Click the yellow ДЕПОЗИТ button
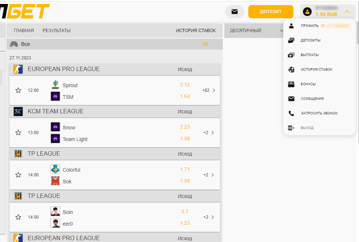359x242 pixels. point(271,12)
